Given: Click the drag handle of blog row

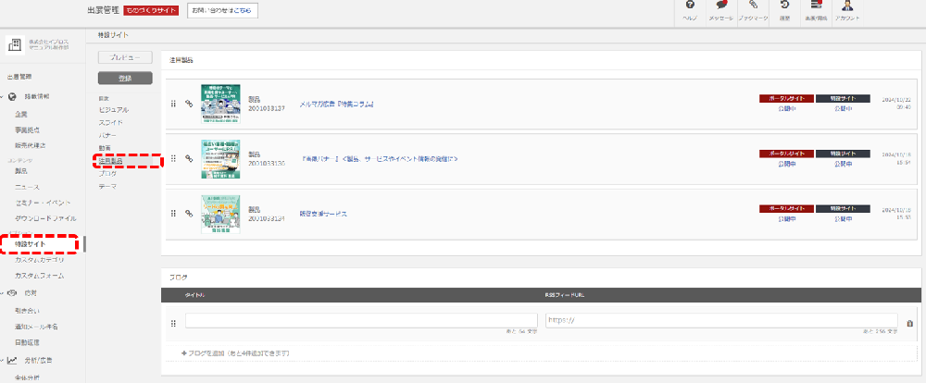Looking at the screenshot, I should 173,323.
